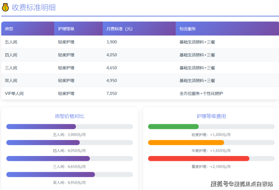Click the 双人间 row's 4,950 price

point(112,80)
